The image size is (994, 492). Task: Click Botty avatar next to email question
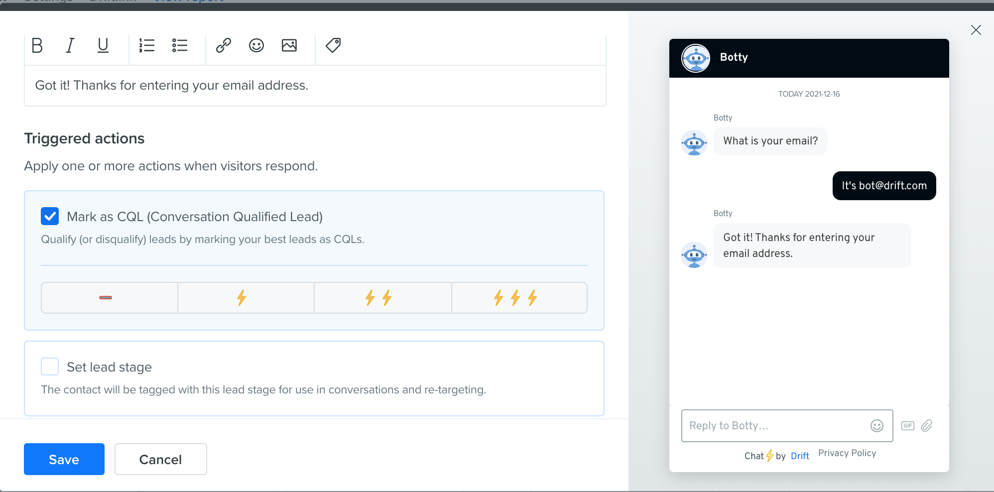(x=694, y=143)
